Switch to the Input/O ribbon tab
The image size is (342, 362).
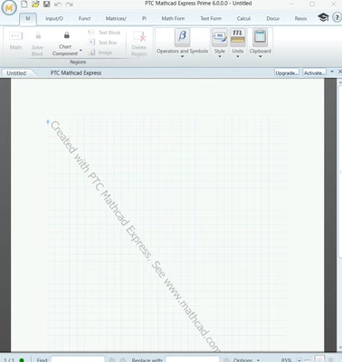pos(54,19)
